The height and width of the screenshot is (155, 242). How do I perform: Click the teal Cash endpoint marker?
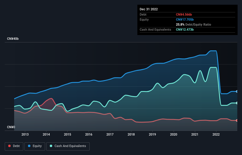tap(237, 103)
